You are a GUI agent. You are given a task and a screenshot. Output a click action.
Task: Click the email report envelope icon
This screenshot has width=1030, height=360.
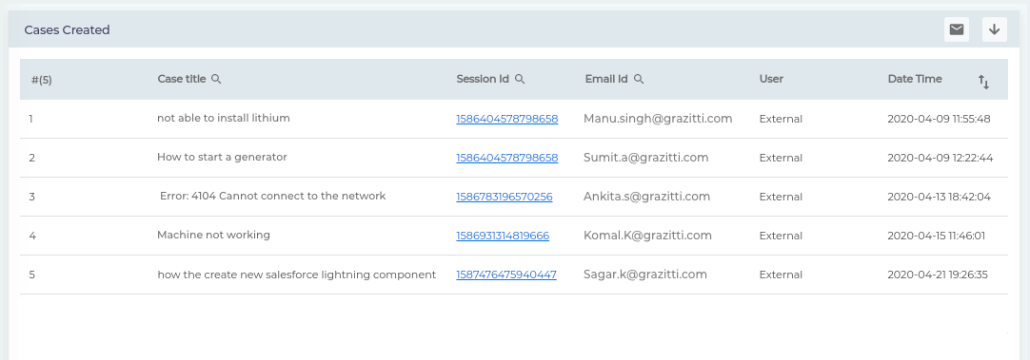(x=957, y=29)
